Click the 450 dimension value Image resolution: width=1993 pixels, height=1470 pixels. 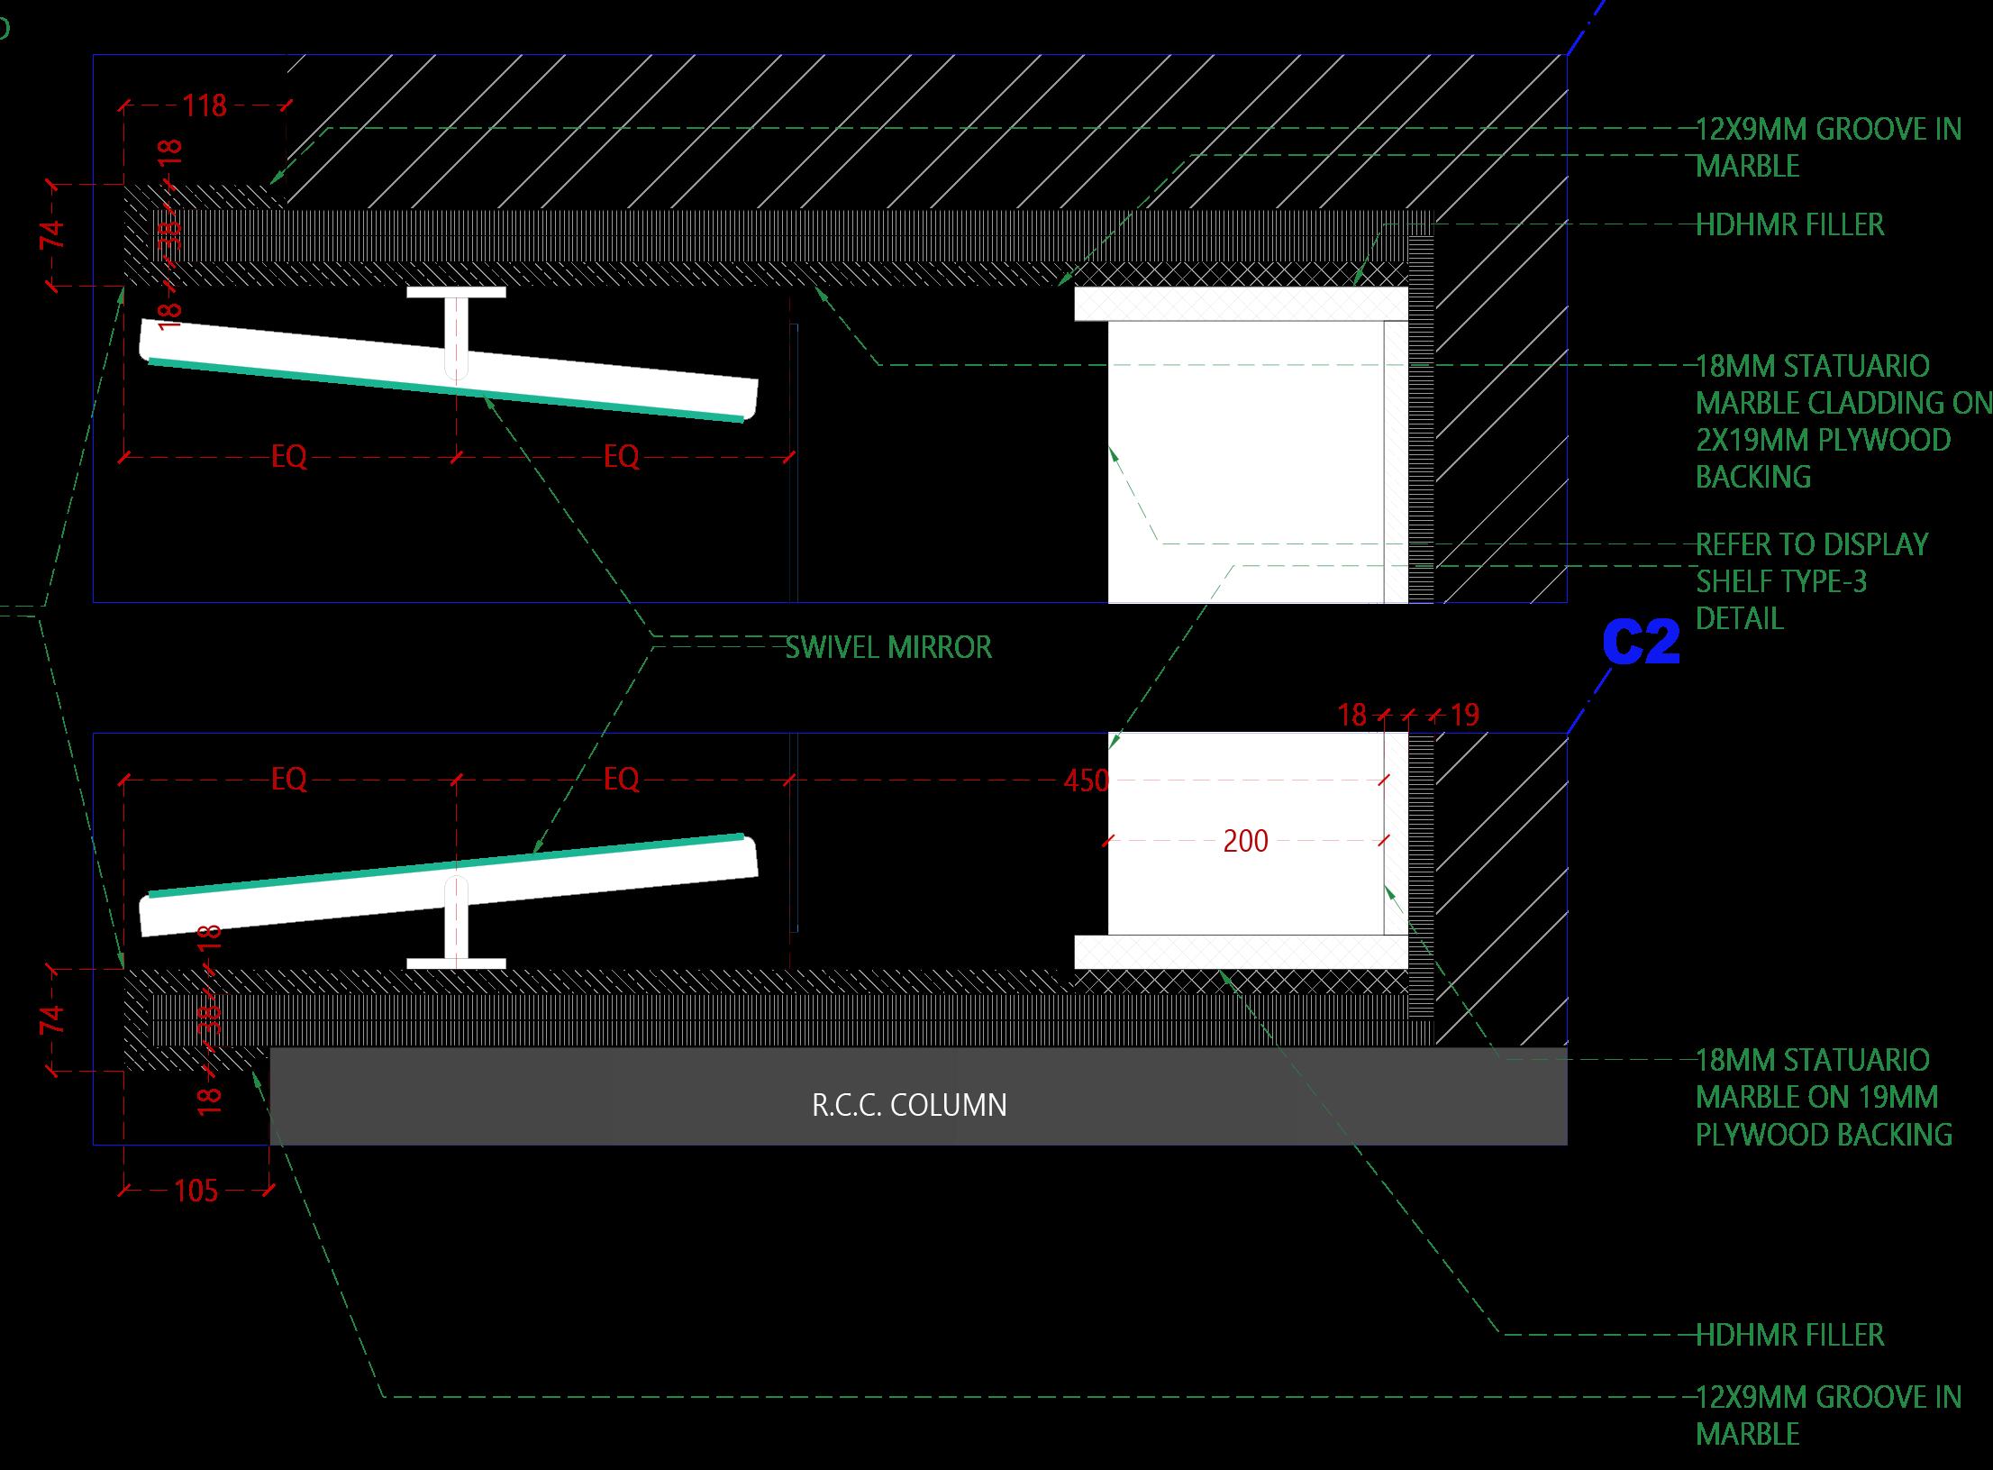pyautogui.click(x=1085, y=781)
